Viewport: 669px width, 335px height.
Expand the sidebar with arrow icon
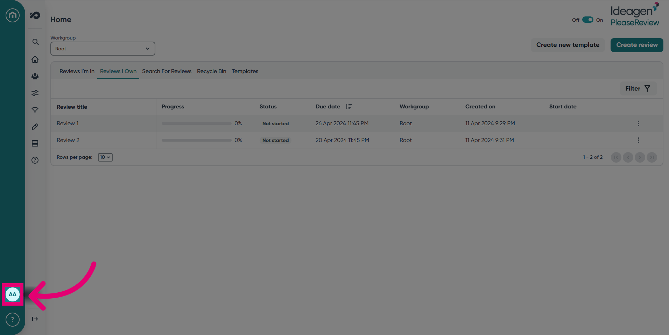point(35,319)
